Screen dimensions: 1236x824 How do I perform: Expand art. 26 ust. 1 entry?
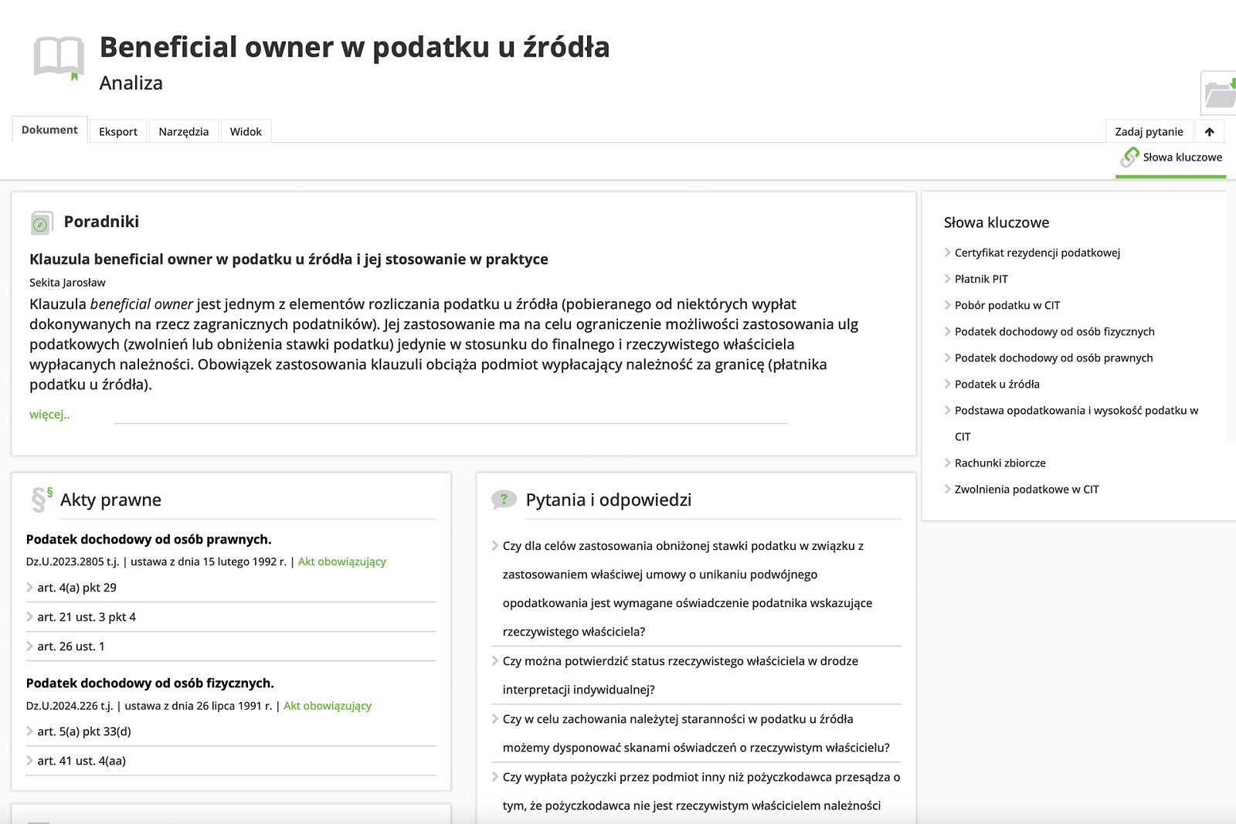tap(70, 646)
